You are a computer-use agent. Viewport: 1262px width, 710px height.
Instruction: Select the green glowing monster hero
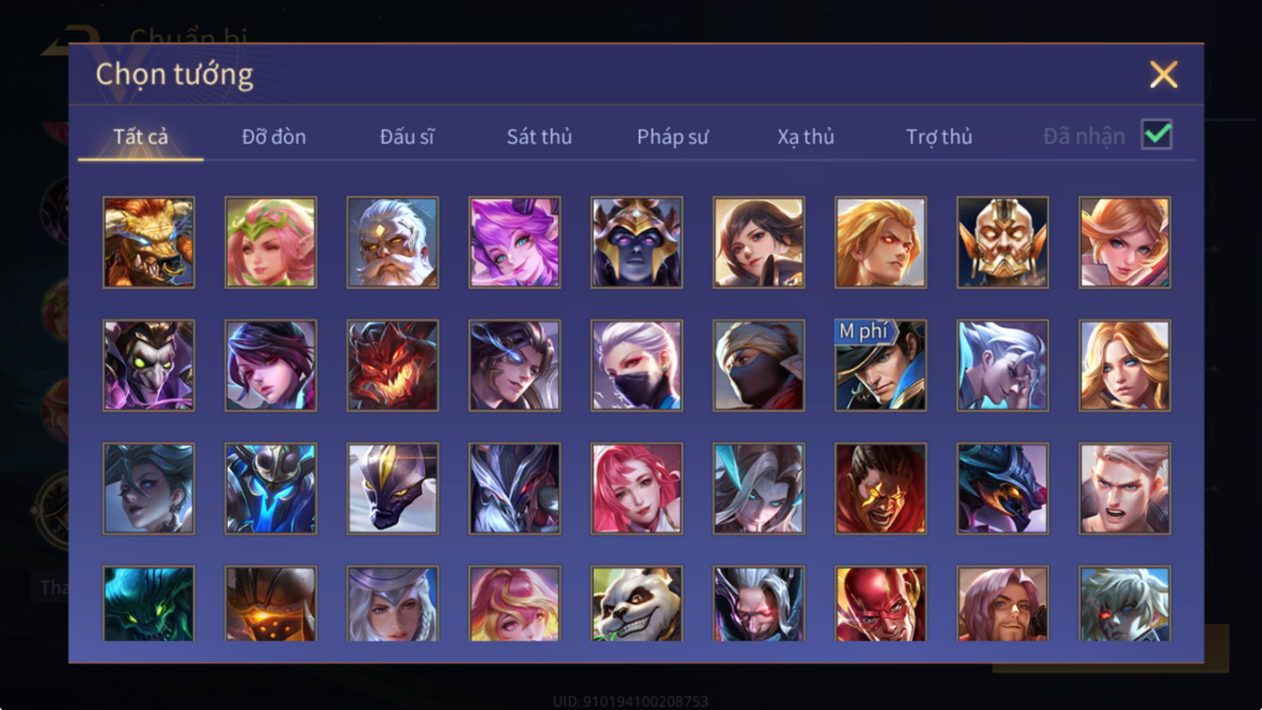[149, 604]
